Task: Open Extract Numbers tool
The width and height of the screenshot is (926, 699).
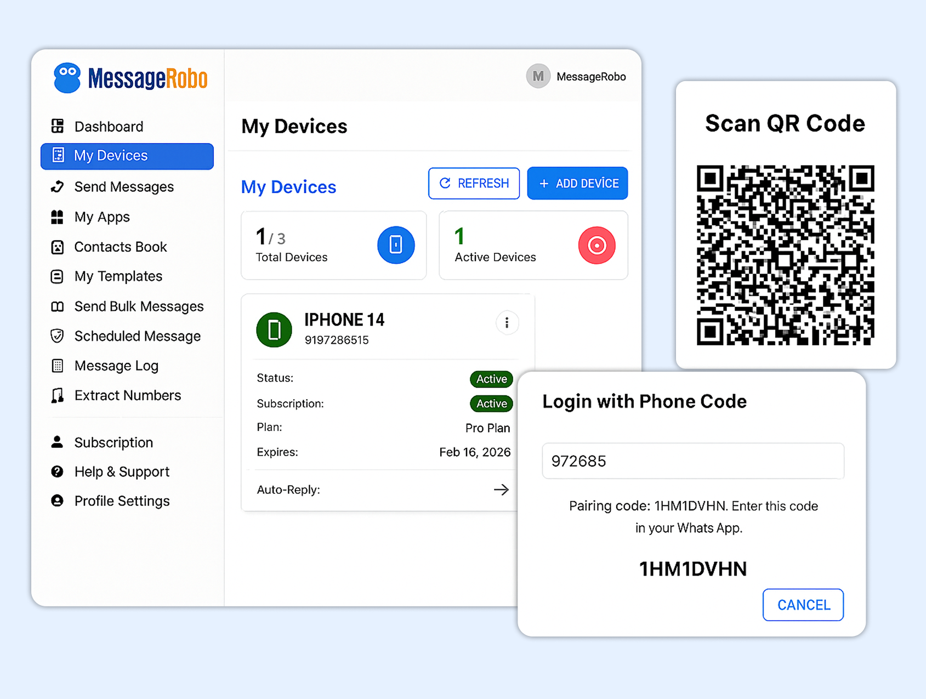Action: tap(127, 395)
